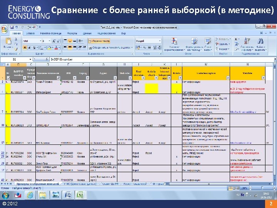Open the 'Данные' ribbon tab
The height and width of the screenshot is (208, 277).
click(87, 33)
